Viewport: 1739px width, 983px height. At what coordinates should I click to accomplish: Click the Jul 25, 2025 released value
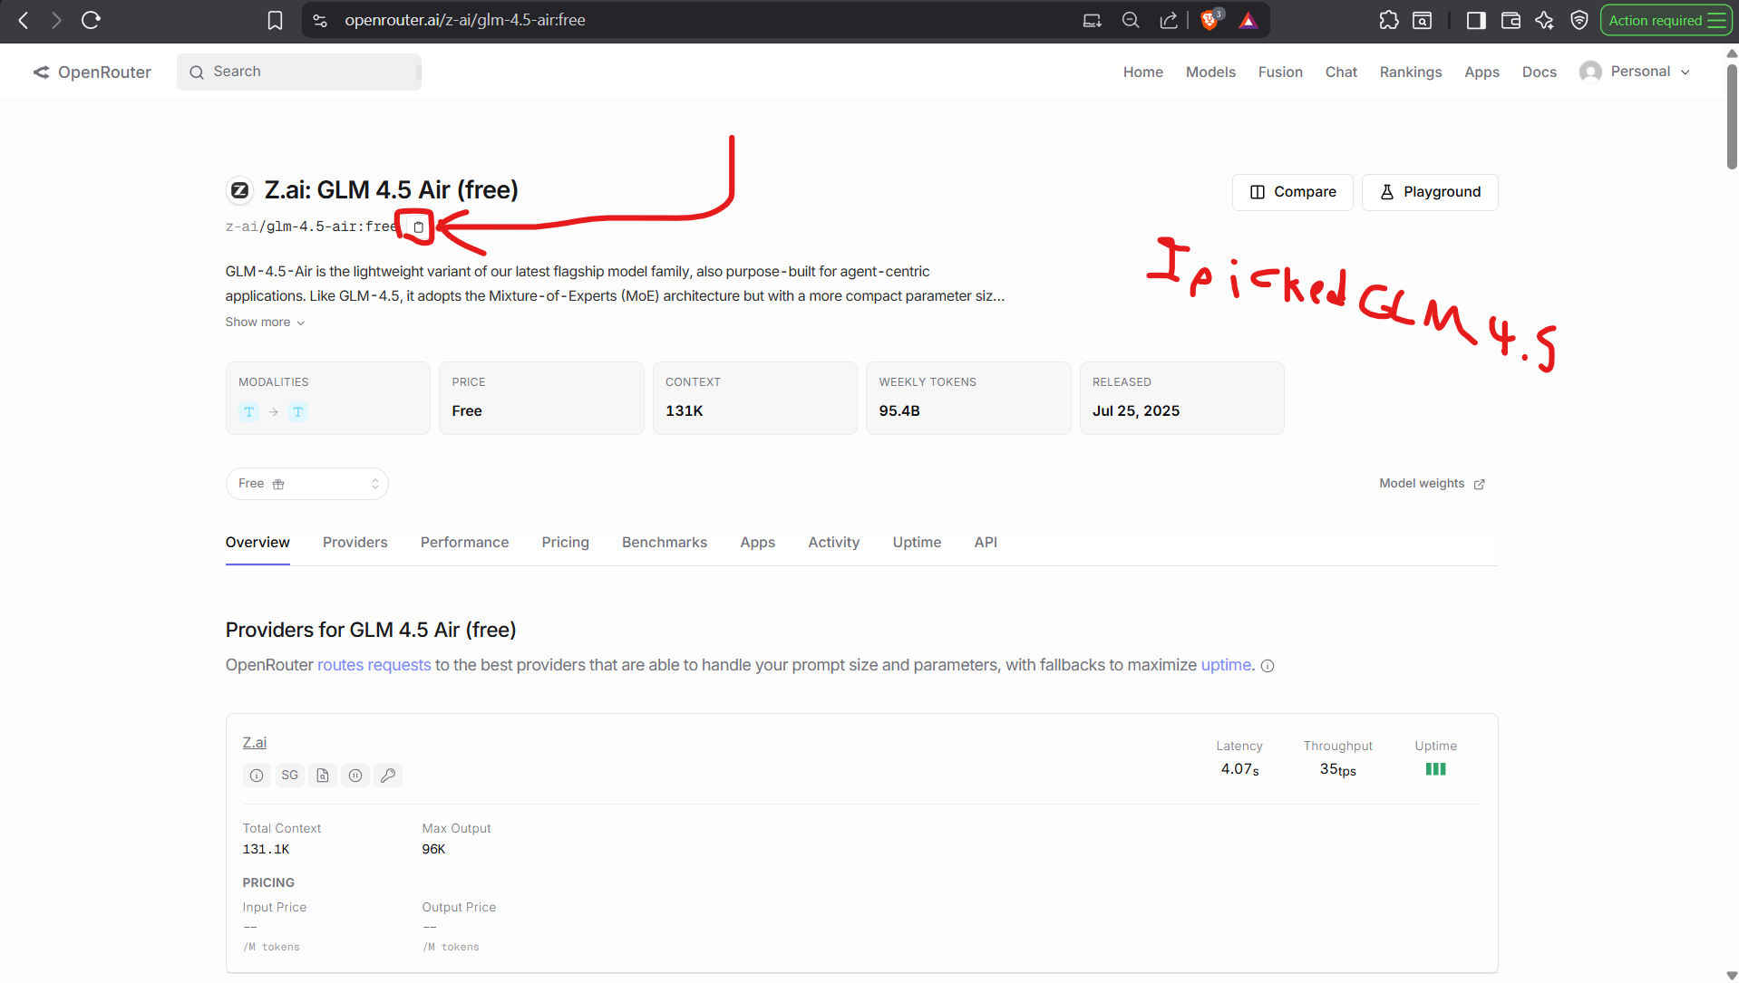[1136, 411]
